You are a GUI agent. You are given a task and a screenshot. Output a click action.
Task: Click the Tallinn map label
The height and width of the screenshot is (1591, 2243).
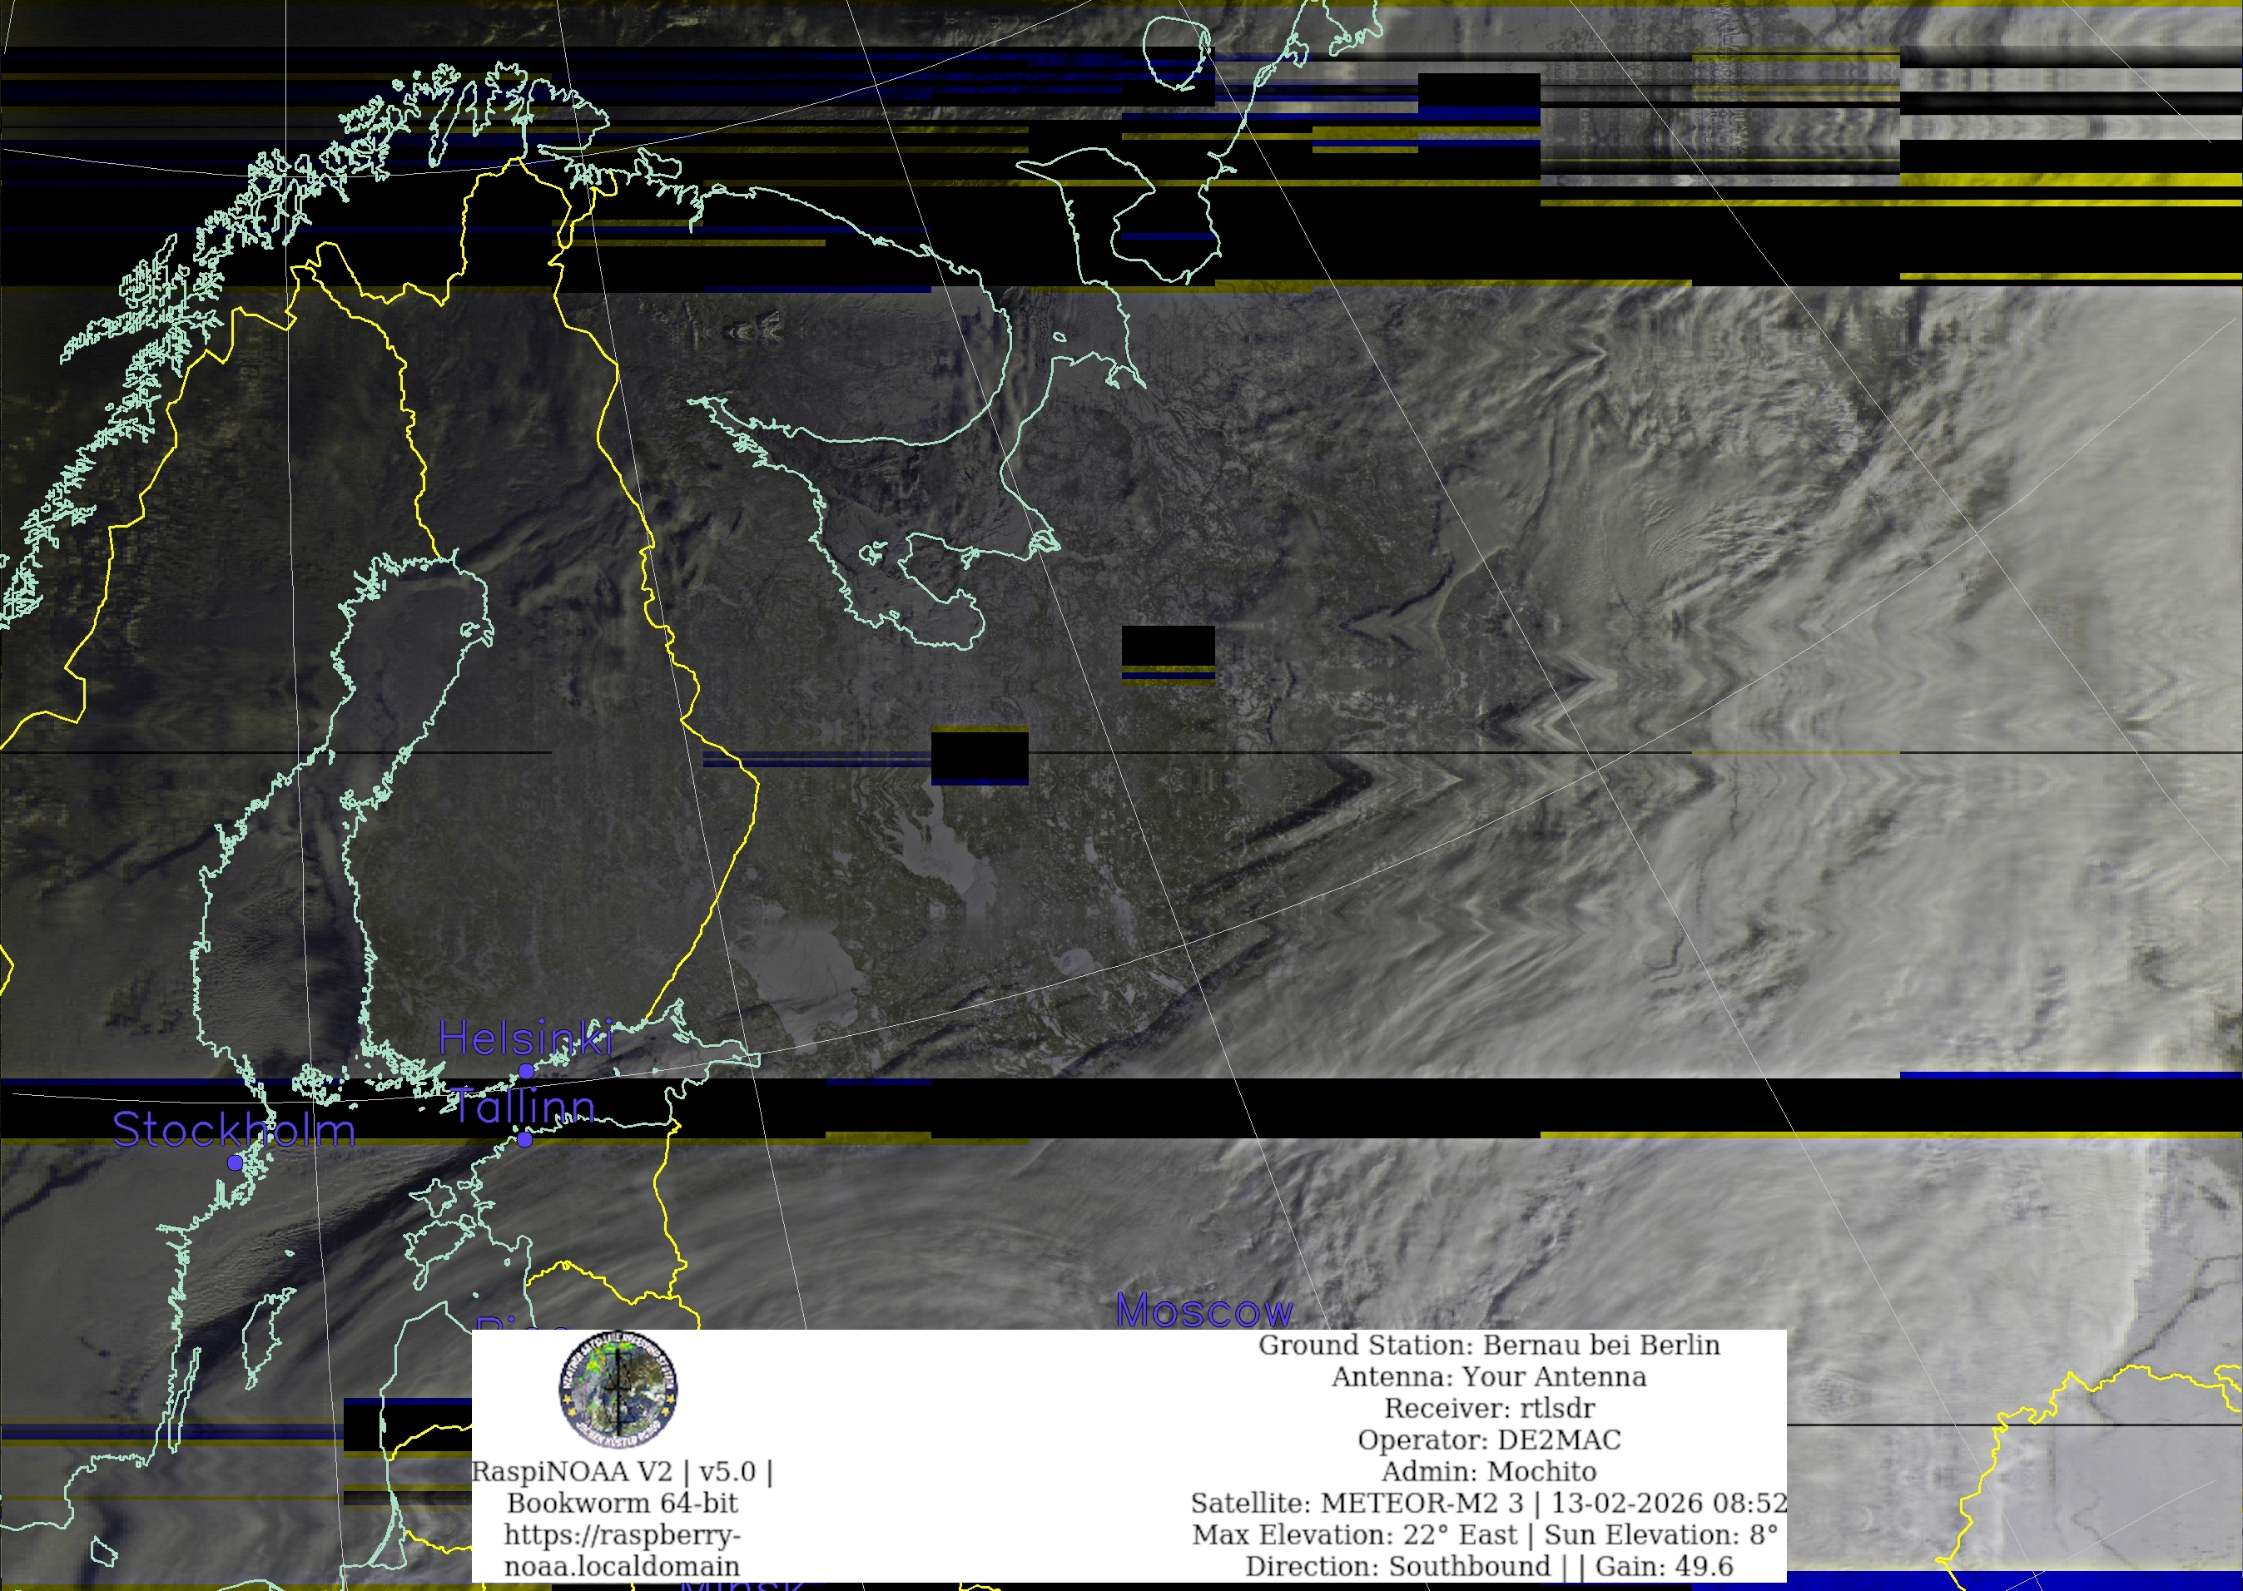coord(523,1107)
